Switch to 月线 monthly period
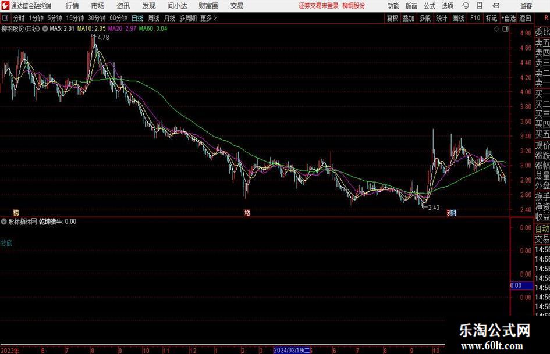550x354 pixels. tap(169, 18)
